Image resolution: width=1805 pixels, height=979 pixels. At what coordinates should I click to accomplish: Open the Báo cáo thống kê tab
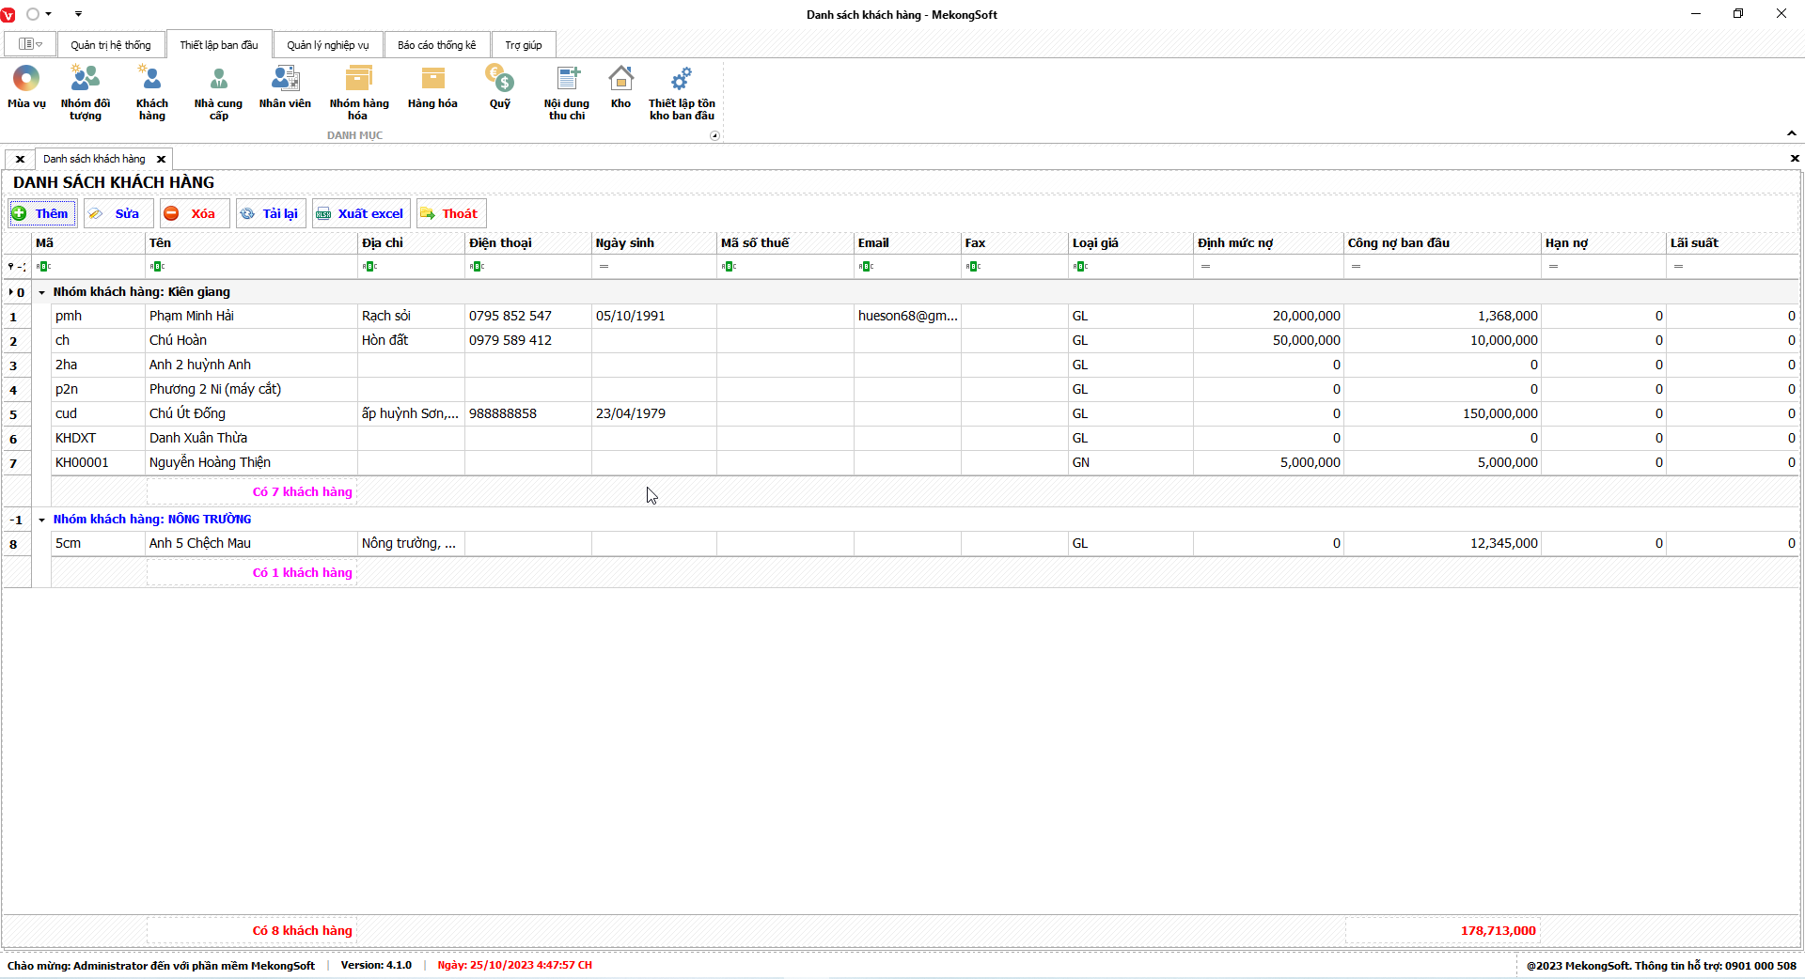pos(436,45)
